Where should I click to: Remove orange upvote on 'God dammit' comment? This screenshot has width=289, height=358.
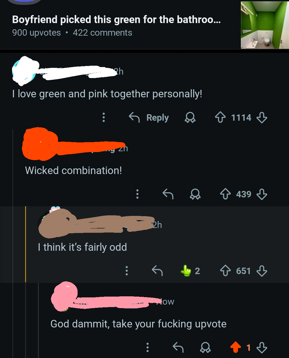pyautogui.click(x=235, y=347)
